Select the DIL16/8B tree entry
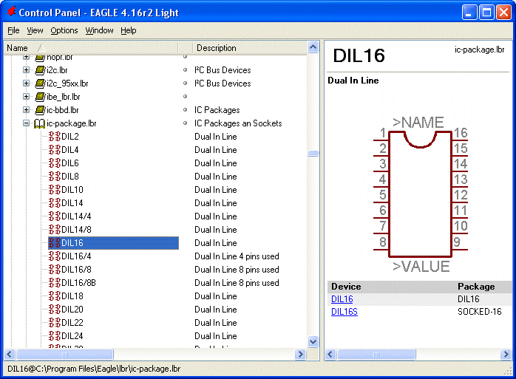 click(78, 283)
